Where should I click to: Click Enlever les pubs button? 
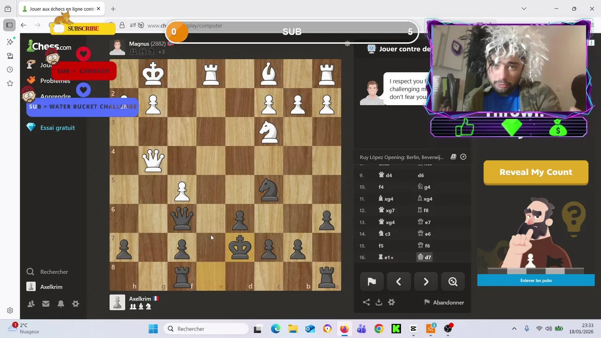tap(536, 280)
